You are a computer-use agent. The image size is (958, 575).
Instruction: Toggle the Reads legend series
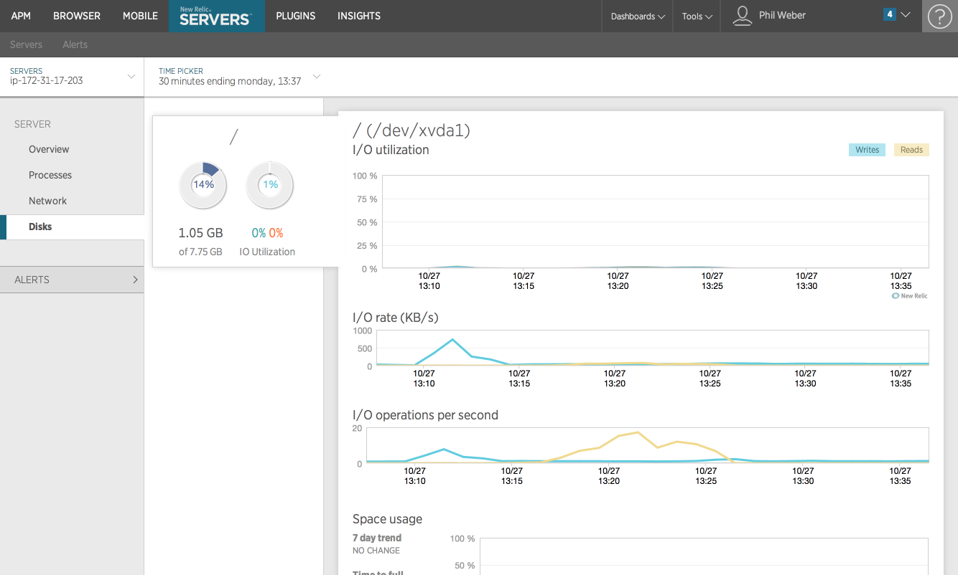(x=911, y=150)
